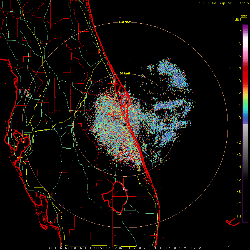Viewport: 250px width, 250px height.
Task: Click the TH threshold label on legend
Action: click(239, 216)
